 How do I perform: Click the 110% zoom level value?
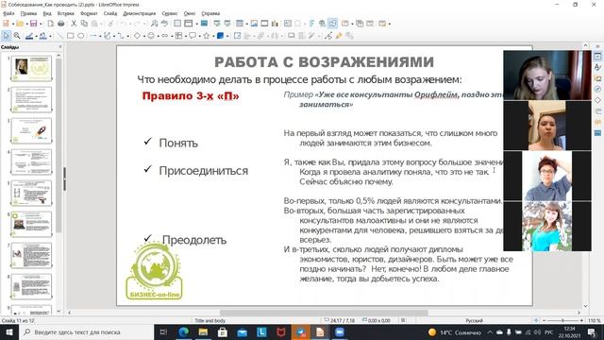click(595, 321)
